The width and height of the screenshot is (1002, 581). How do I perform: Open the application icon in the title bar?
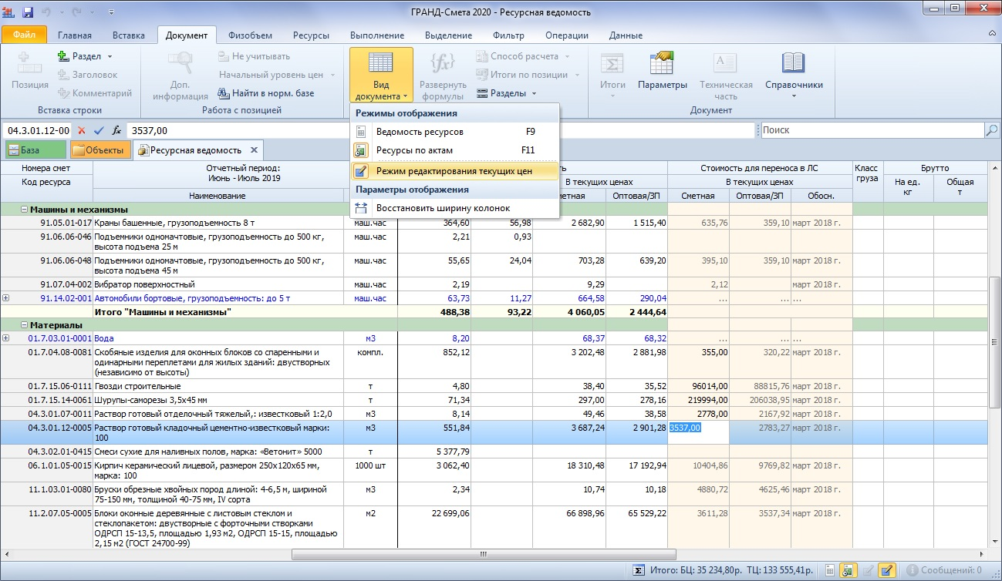pyautogui.click(x=10, y=12)
